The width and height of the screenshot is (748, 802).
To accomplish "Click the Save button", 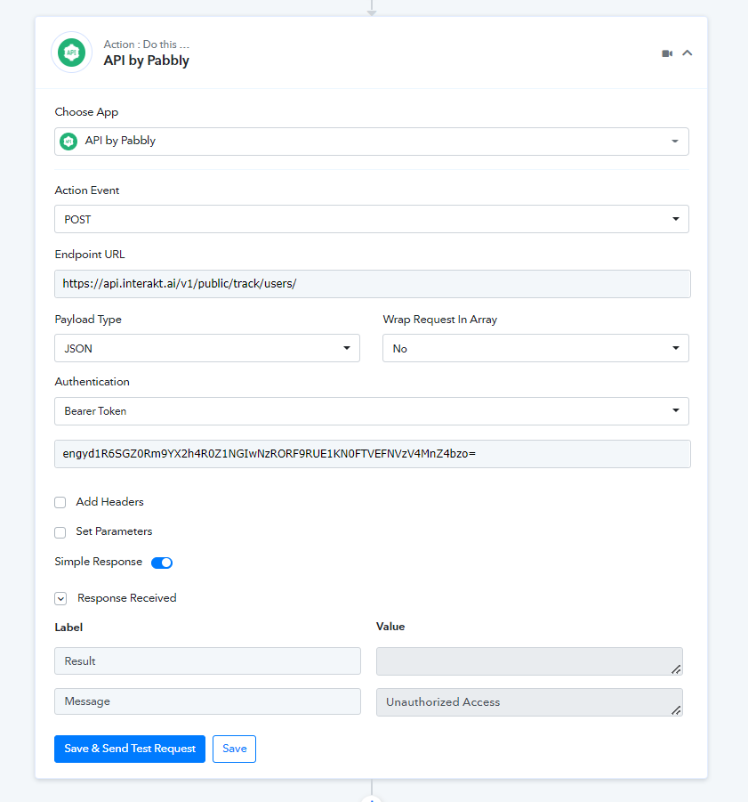I will pyautogui.click(x=235, y=749).
